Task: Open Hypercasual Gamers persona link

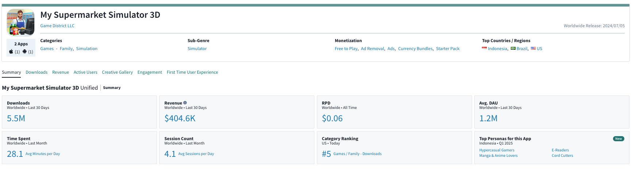Action: 497,150
